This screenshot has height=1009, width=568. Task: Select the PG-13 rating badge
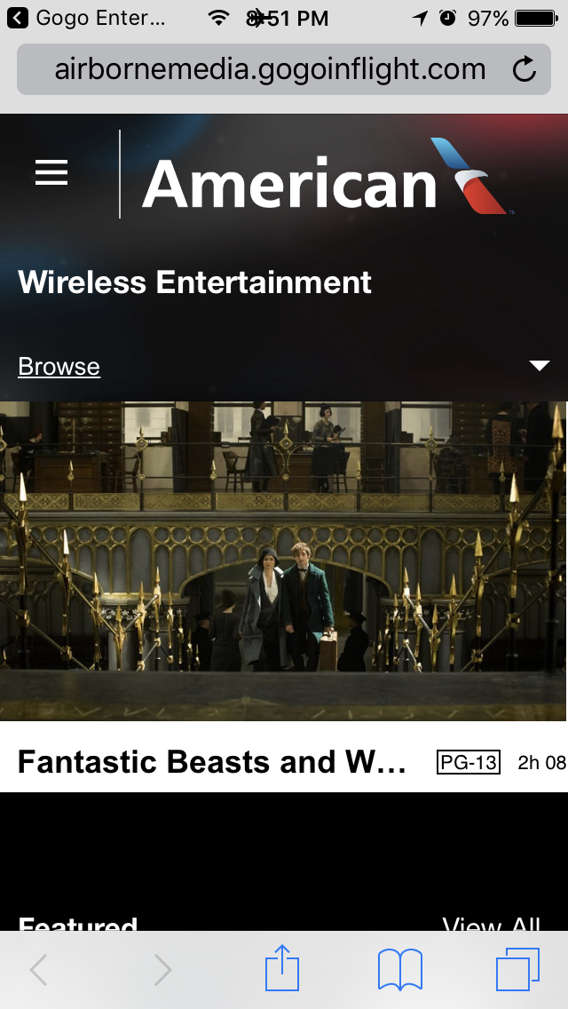pos(469,763)
